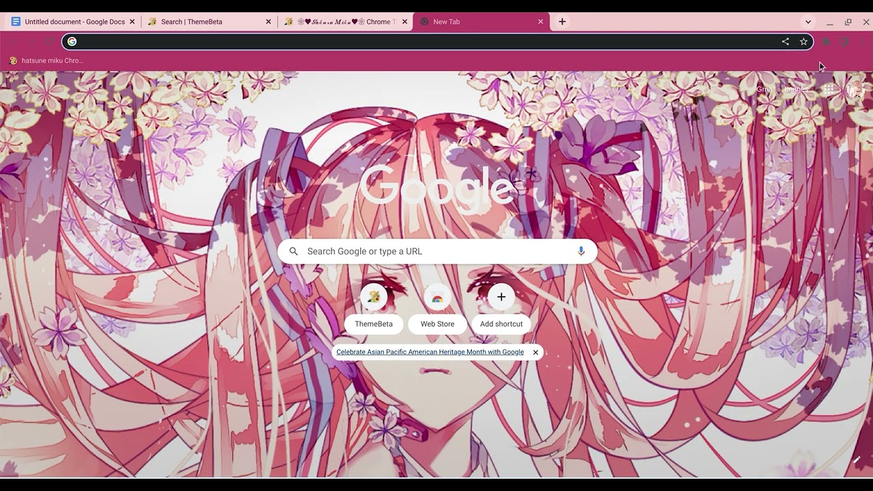Open the ThemeBeta shortcut icon

(374, 297)
